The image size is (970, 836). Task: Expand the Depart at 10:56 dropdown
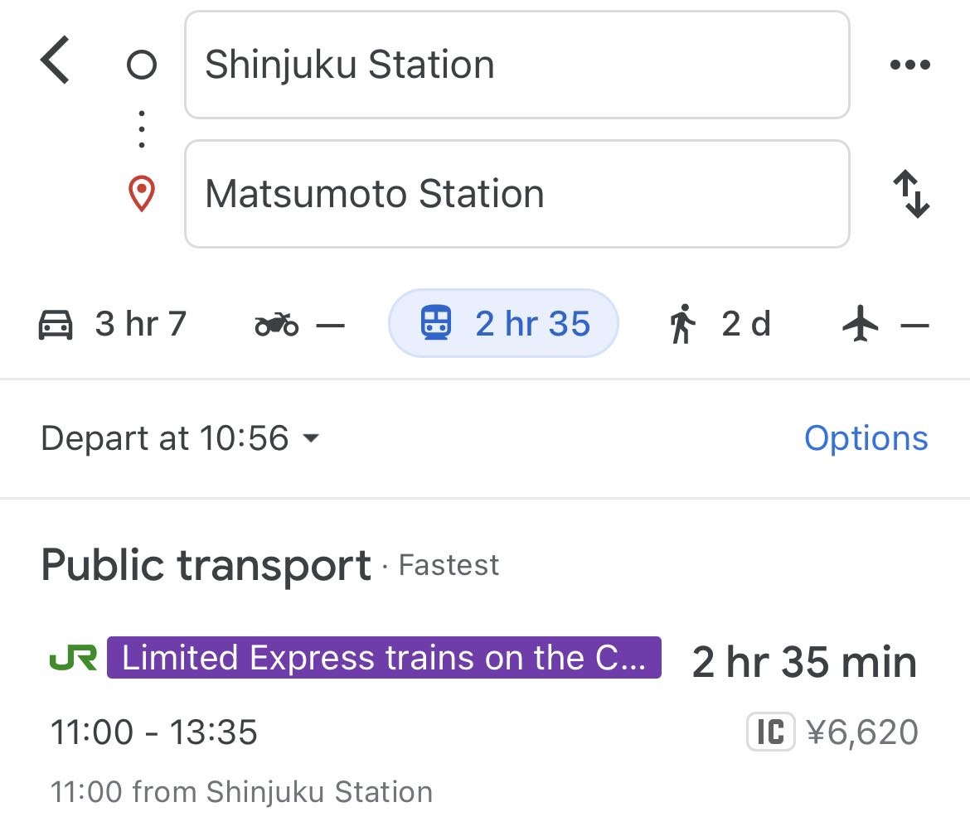pyautogui.click(x=180, y=437)
